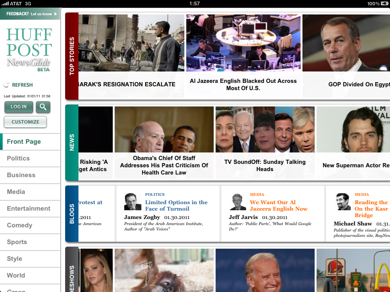Tap Jeff Jarvis's author photo

[237, 202]
